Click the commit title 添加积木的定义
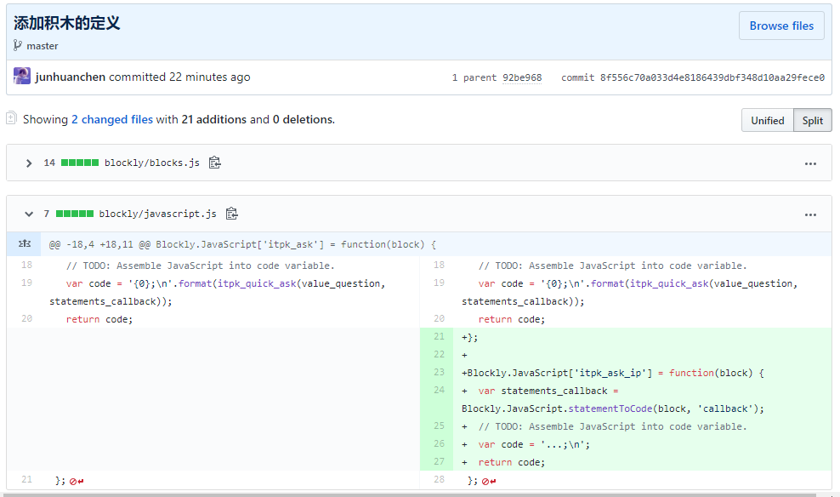This screenshot has height=497, width=840. click(67, 23)
